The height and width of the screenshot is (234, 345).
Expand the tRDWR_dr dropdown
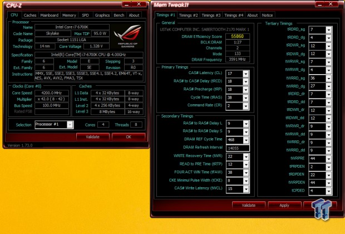pos(328,110)
